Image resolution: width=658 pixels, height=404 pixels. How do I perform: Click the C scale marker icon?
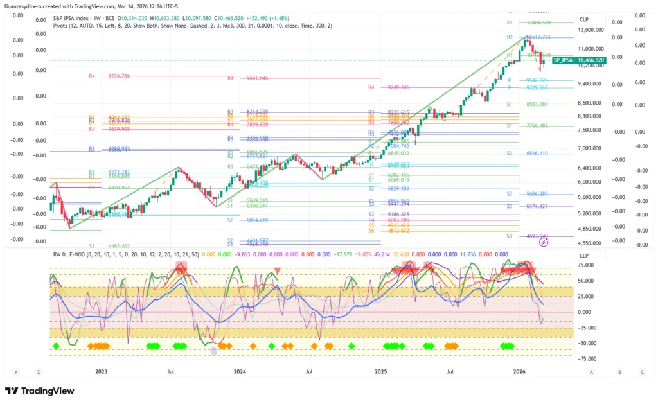coord(641,371)
